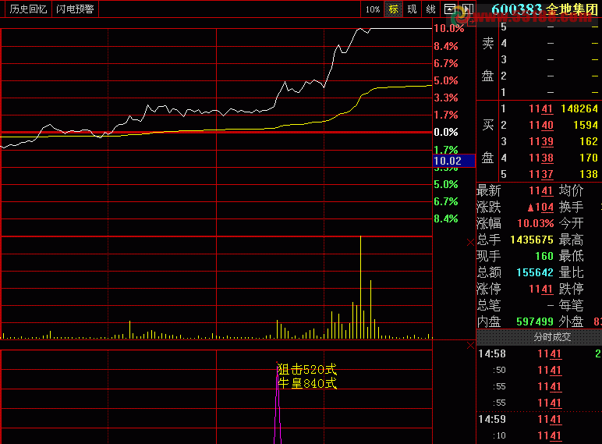Select the 10% scale button
This screenshot has width=602, height=444.
coord(373,9)
